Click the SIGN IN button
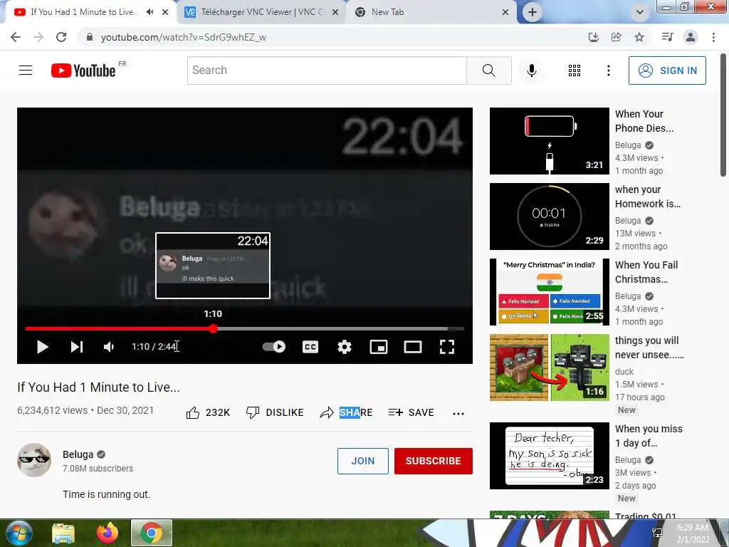 pyautogui.click(x=667, y=71)
